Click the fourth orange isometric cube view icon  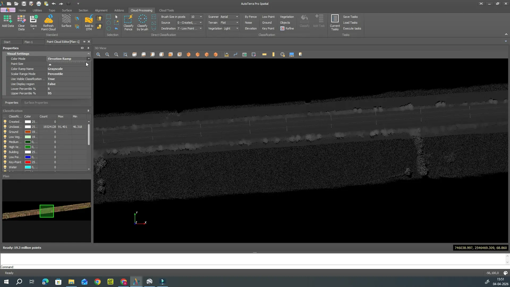[x=216, y=54]
